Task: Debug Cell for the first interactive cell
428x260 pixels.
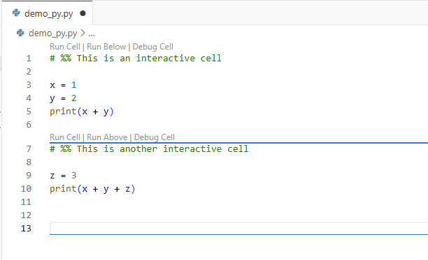Action: [153, 47]
